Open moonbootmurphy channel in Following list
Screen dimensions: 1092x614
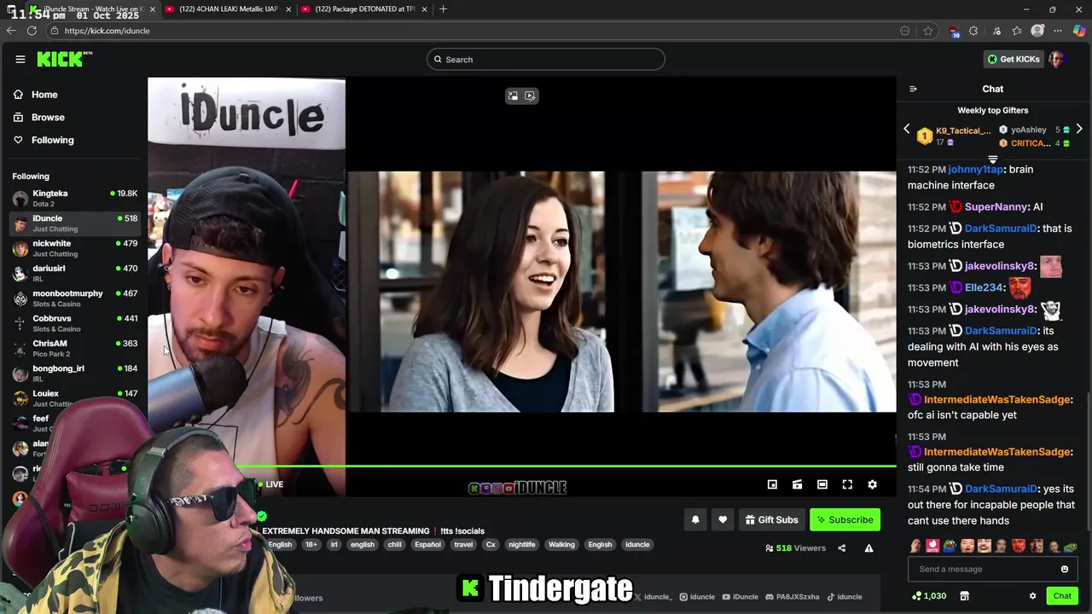(x=75, y=298)
